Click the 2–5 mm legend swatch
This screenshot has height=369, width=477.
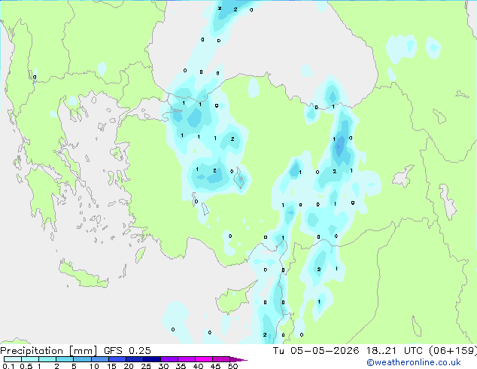(x=65, y=359)
